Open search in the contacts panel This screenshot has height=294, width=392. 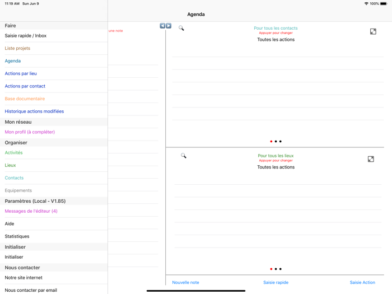(181, 28)
